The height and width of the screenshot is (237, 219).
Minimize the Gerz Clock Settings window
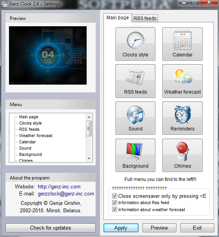coord(183,3)
